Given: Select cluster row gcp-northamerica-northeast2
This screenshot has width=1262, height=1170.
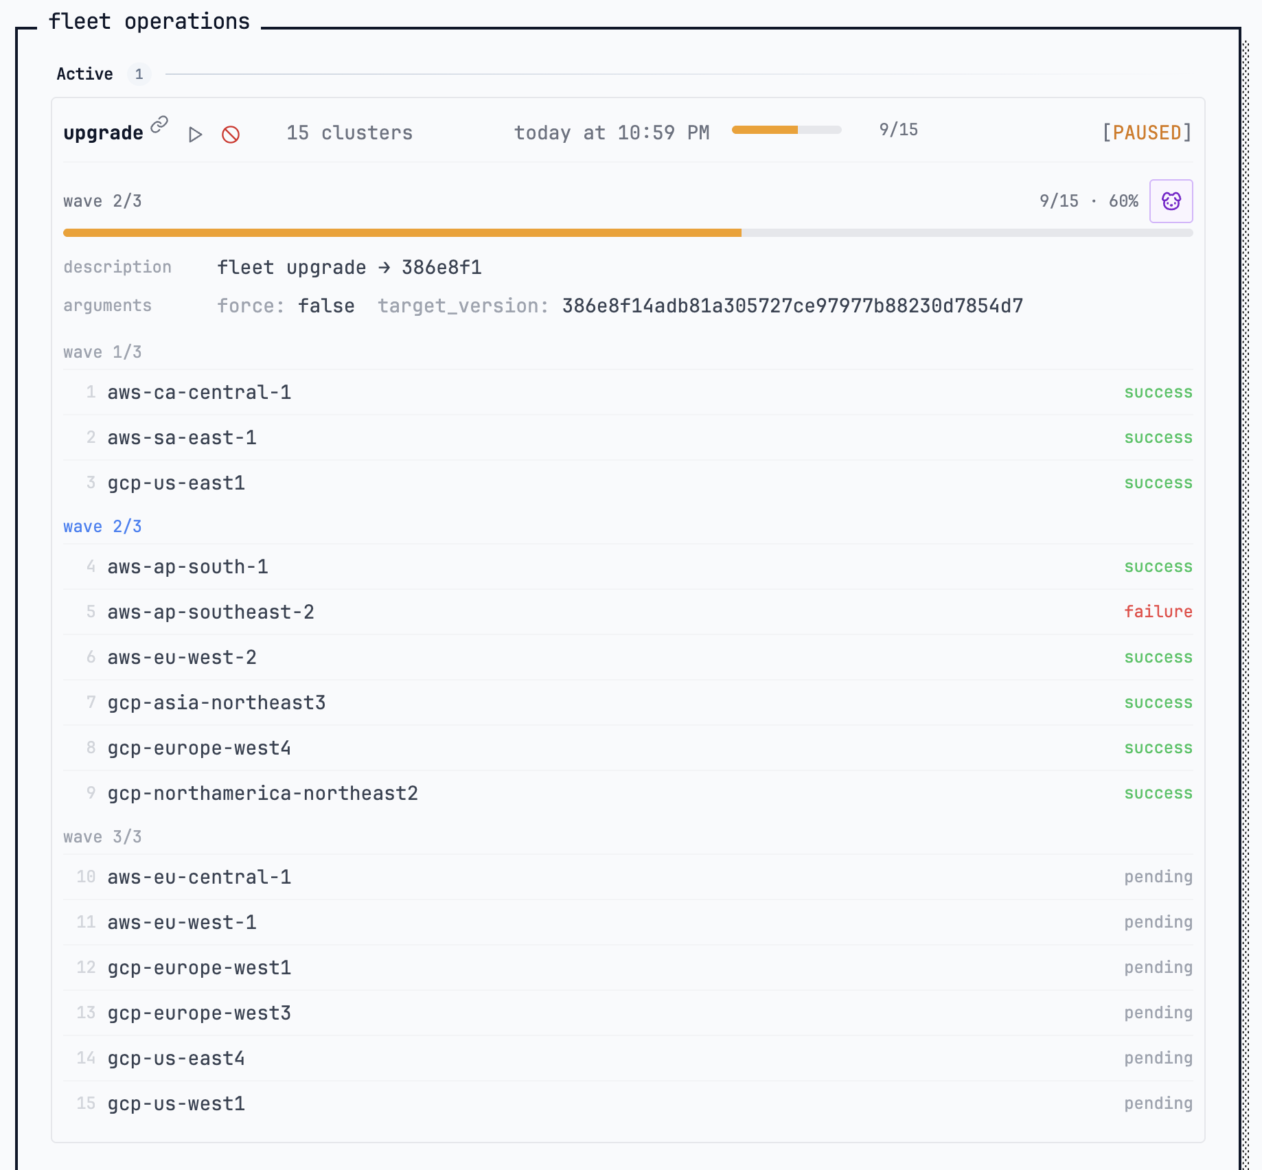Looking at the screenshot, I should tap(628, 793).
